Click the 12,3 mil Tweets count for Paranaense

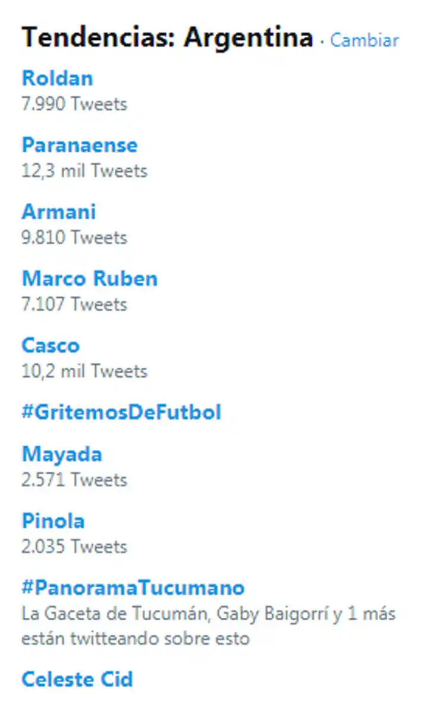point(84,171)
